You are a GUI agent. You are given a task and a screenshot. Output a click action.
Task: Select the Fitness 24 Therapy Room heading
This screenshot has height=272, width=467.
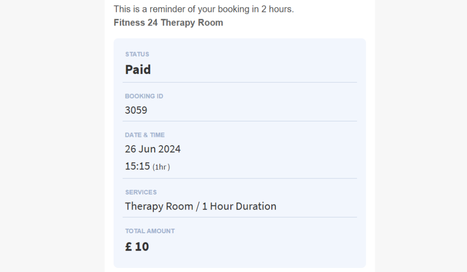point(168,22)
